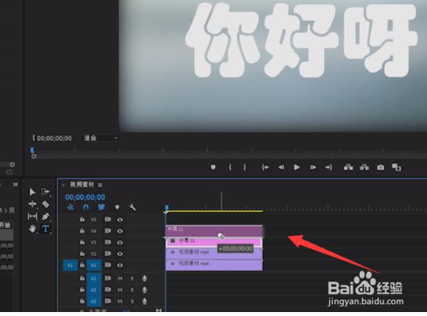The height and width of the screenshot is (316, 427).
Task: Click timeline timecode 00;00;00;00
Action: pos(85,197)
